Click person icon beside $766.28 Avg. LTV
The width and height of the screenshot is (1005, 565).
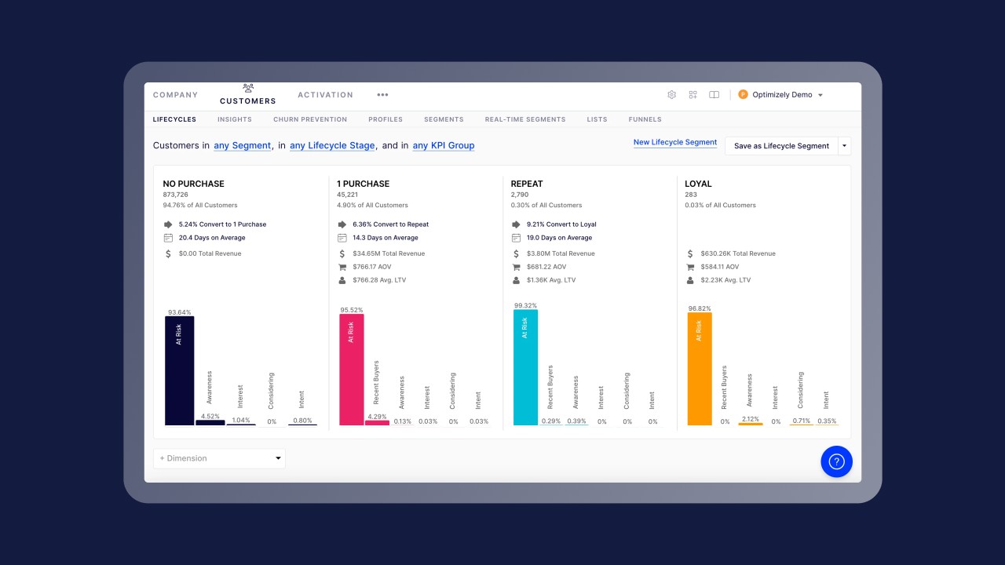point(342,280)
